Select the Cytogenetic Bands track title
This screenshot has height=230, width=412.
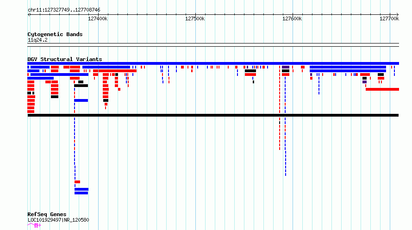[x=55, y=34]
